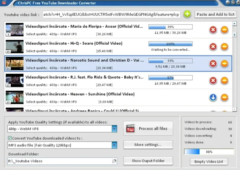The image size is (240, 170).
Task: Click Empty Video List button
Action: pyautogui.click(x=209, y=162)
